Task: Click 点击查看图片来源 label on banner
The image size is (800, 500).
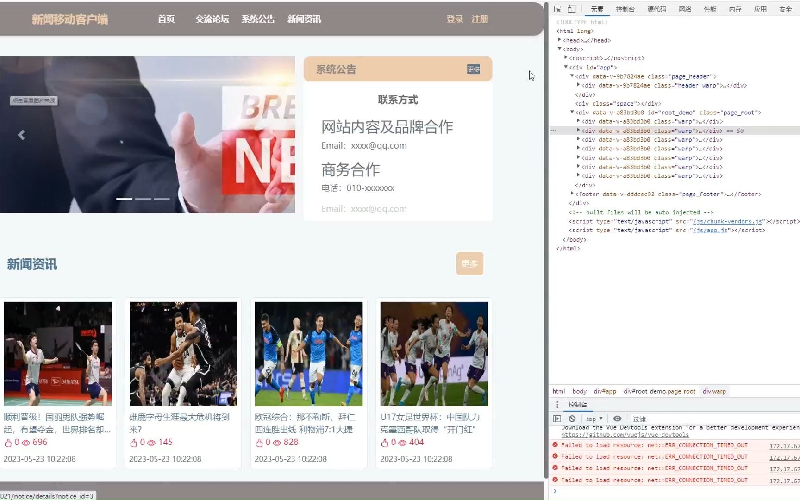Action: click(x=34, y=100)
